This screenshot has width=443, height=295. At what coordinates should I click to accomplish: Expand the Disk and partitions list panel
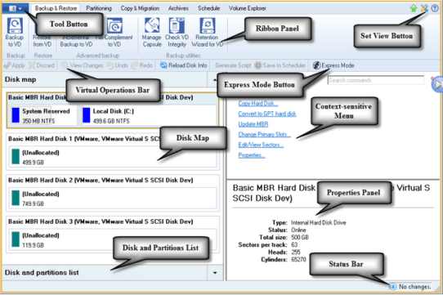click(x=215, y=273)
